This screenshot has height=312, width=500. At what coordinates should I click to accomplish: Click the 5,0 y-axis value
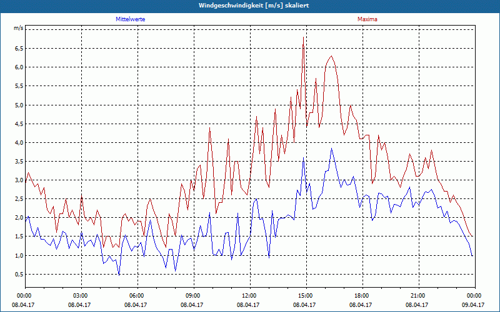[19, 105]
